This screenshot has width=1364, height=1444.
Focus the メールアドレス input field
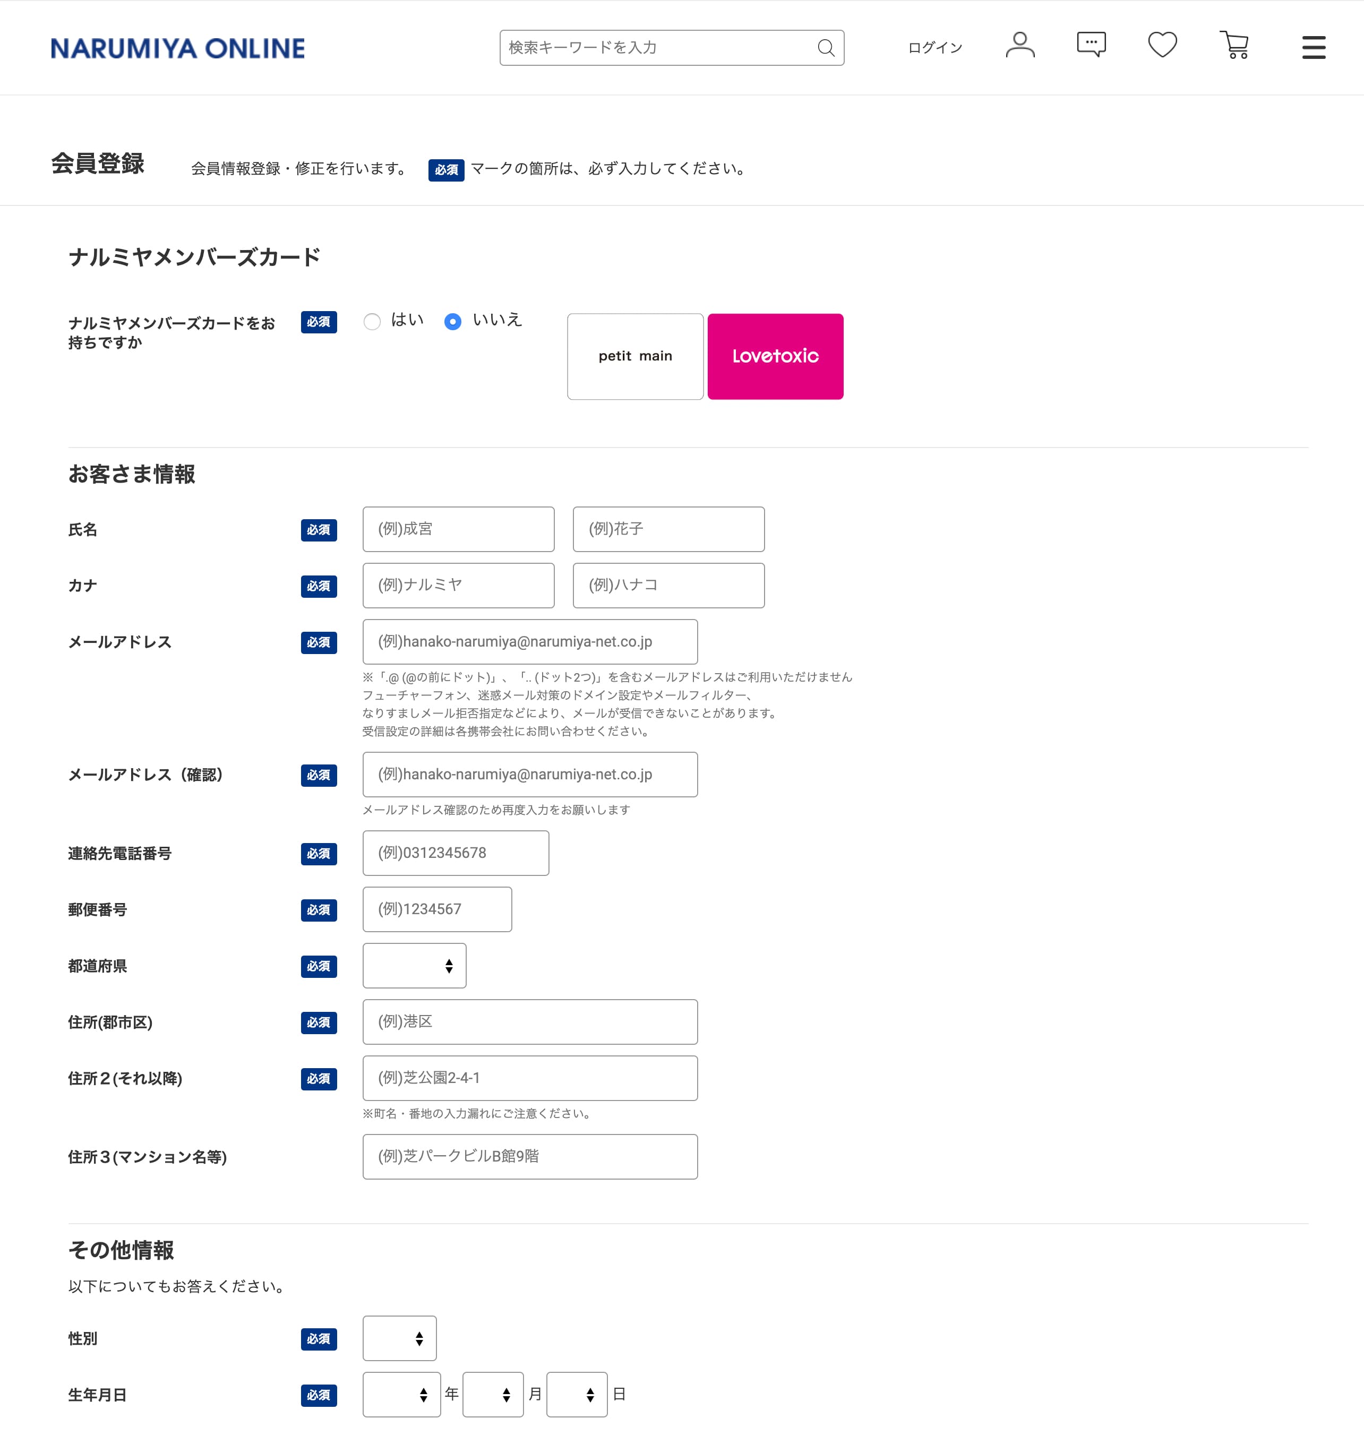coord(530,642)
